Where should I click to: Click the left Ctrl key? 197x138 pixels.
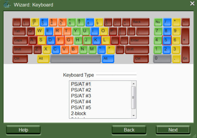point(20,59)
